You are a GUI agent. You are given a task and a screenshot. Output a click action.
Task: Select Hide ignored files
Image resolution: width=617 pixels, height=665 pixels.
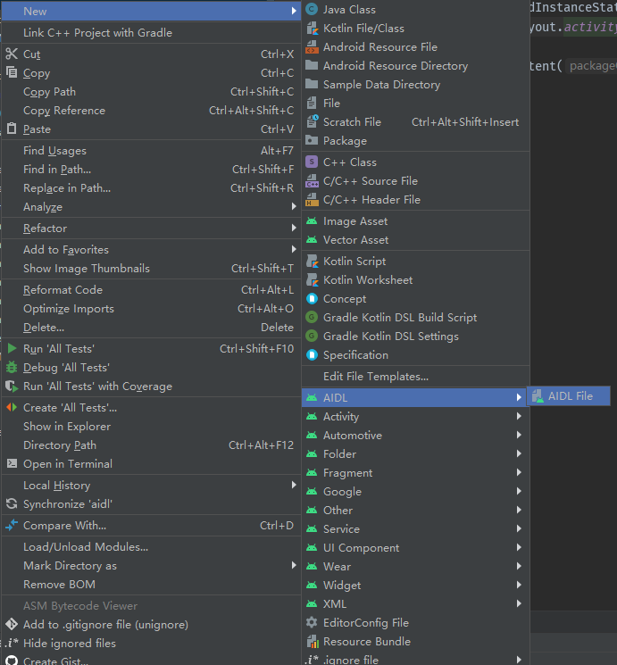pyautogui.click(x=151, y=643)
